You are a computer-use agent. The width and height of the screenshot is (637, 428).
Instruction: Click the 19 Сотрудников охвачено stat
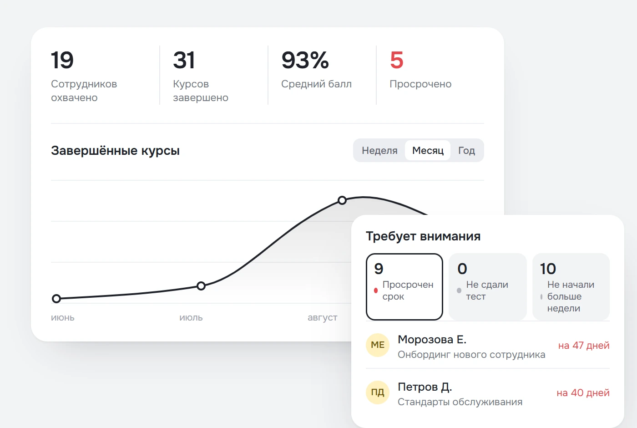[84, 76]
